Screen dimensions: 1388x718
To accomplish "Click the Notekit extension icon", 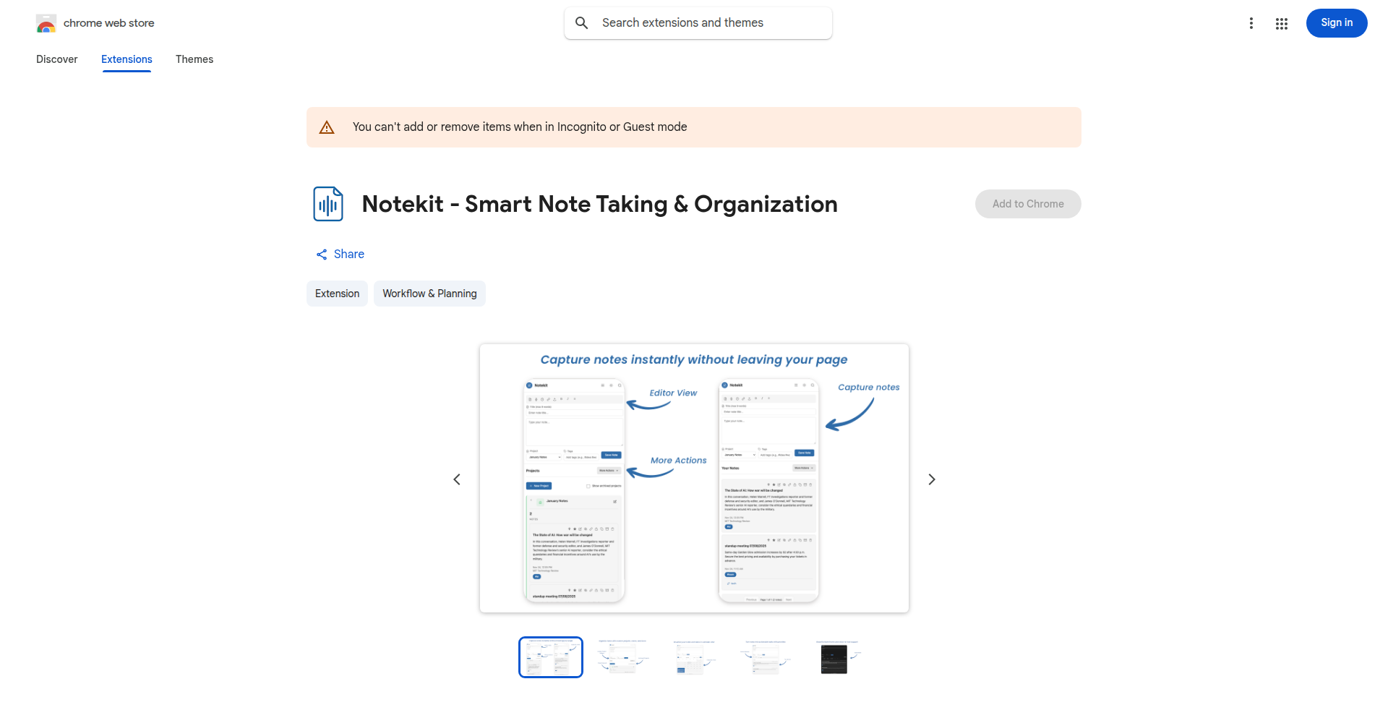I will click(328, 204).
